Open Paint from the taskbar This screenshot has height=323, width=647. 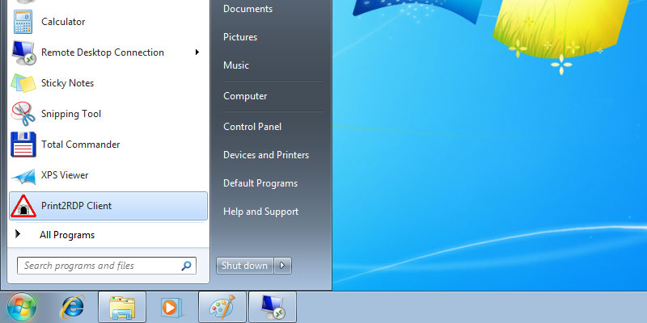coord(221,307)
